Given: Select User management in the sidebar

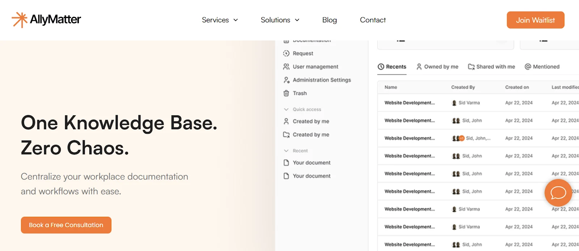Looking at the screenshot, I should (316, 67).
